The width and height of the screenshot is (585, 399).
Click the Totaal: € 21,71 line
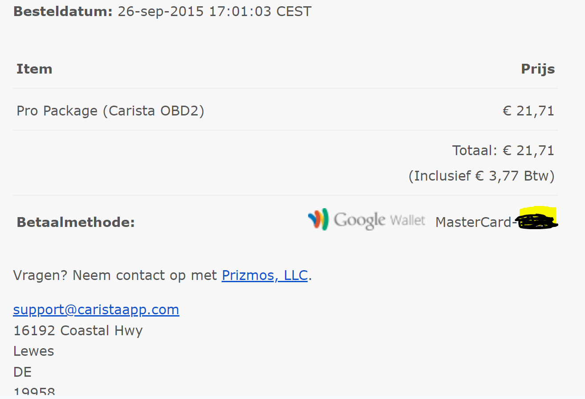pyautogui.click(x=503, y=150)
